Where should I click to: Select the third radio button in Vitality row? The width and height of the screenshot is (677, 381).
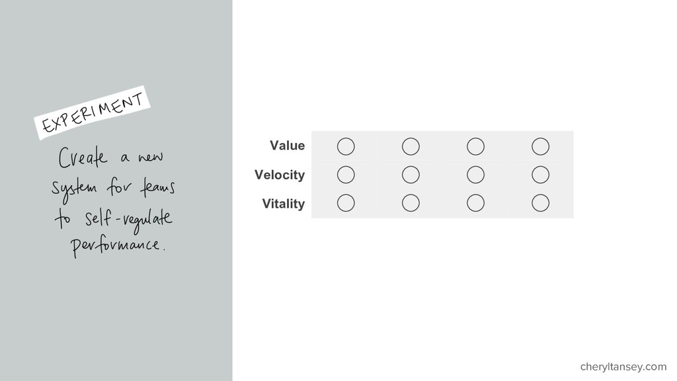(x=475, y=203)
